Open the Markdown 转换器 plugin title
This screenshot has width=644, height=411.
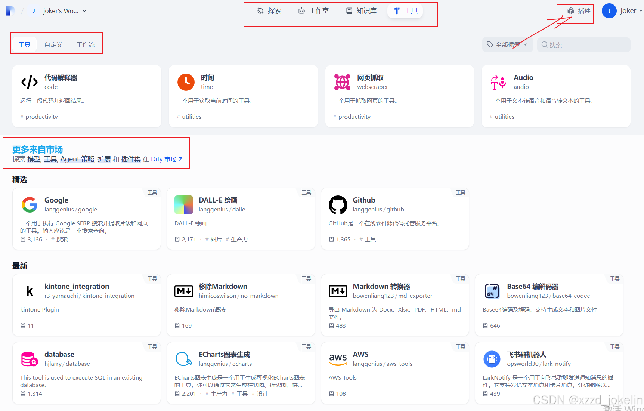pyautogui.click(x=381, y=286)
